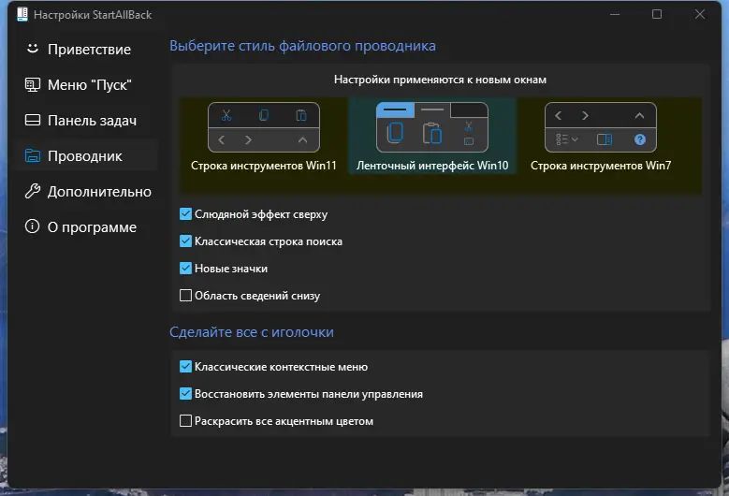The width and height of the screenshot is (729, 496).
Task: Go to the Дополнительно section
Action: (86, 192)
